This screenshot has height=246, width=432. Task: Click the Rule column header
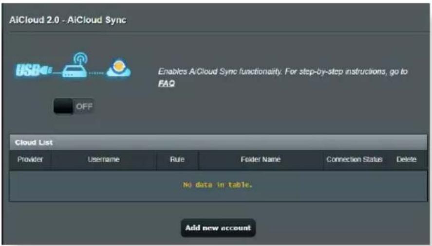coord(177,159)
